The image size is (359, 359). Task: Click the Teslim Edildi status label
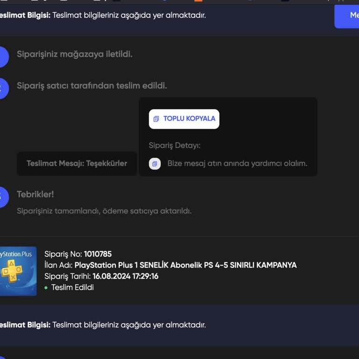pos(72,287)
